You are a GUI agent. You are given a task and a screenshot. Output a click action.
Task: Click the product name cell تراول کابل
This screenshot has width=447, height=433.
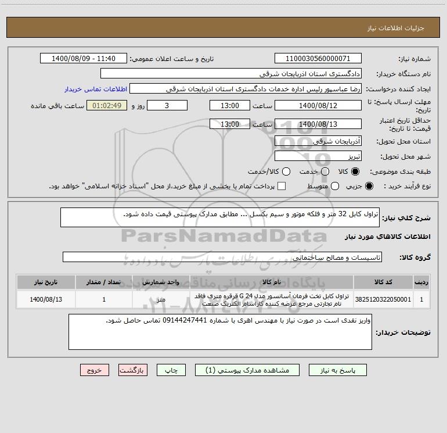pyautogui.click(x=272, y=299)
